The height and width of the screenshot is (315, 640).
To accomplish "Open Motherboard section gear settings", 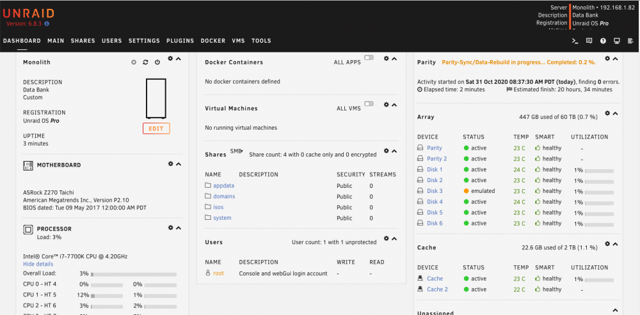I will [x=171, y=164].
